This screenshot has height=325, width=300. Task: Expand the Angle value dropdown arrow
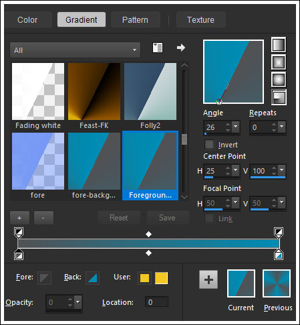236,127
